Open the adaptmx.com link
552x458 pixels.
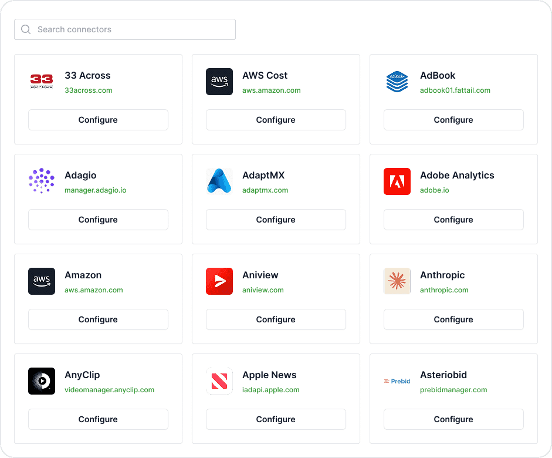[x=265, y=190]
